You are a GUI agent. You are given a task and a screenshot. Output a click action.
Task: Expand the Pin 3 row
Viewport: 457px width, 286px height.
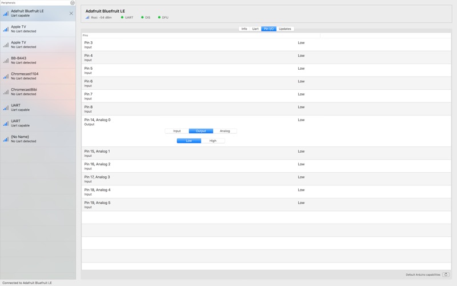pos(266,45)
